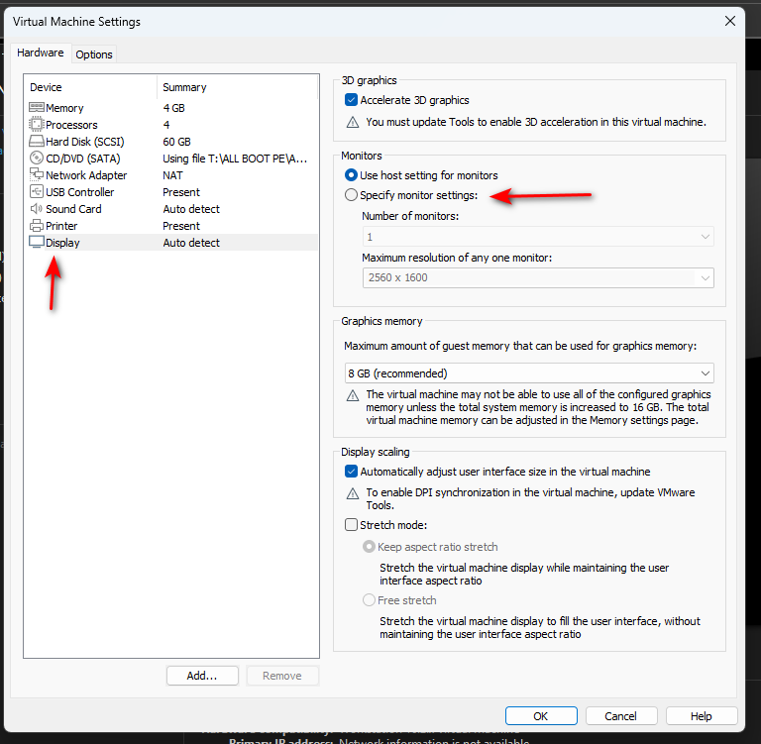Switch to the Options tab
761x744 pixels.
point(94,54)
